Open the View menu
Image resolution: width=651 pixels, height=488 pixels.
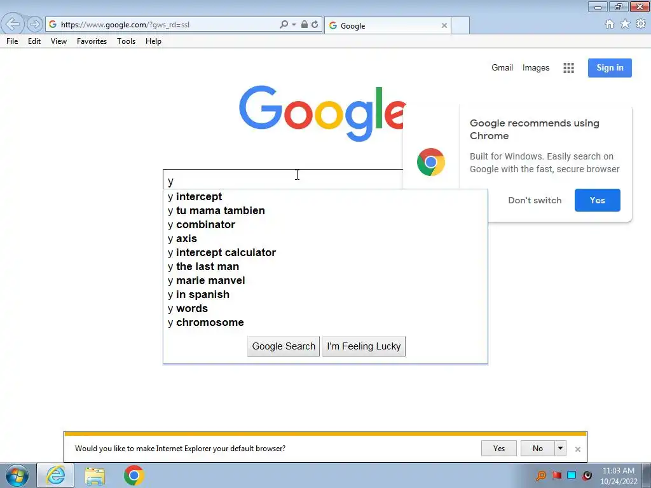coord(58,41)
